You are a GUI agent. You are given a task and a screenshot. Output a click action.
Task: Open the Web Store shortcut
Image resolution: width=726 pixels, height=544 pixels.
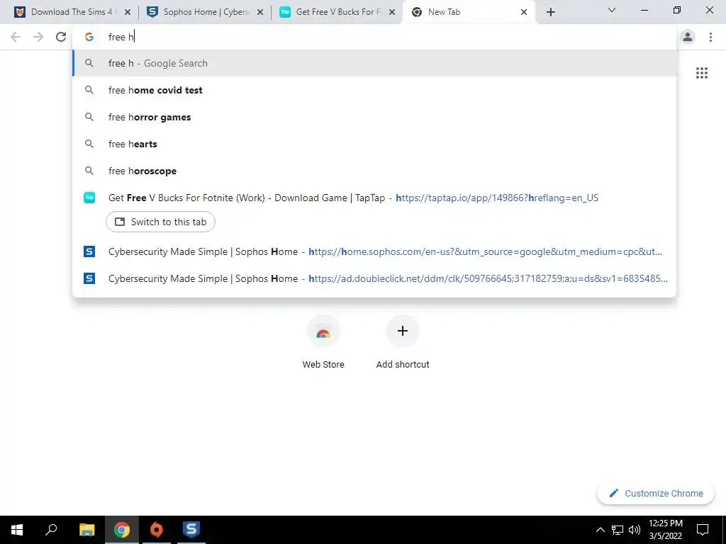point(323,342)
